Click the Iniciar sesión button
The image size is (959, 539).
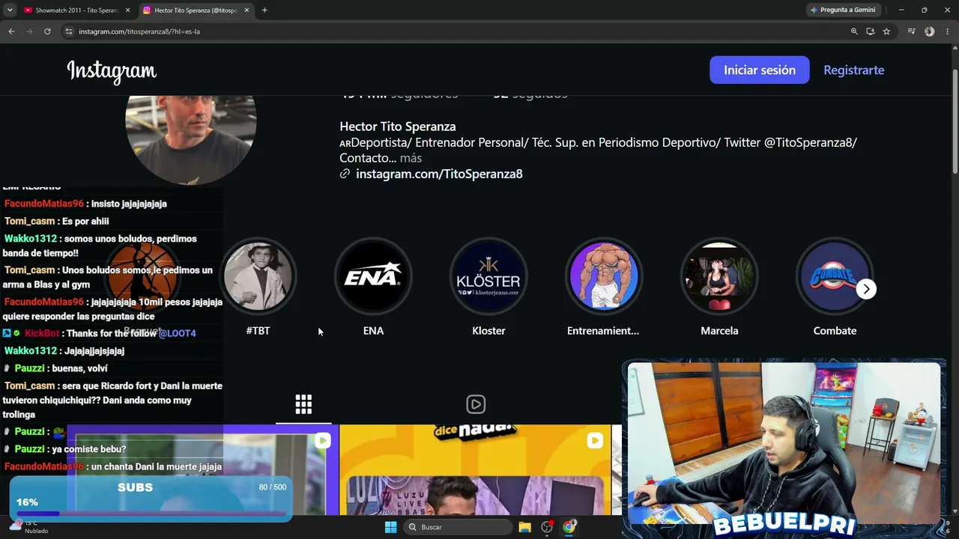pyautogui.click(x=760, y=70)
